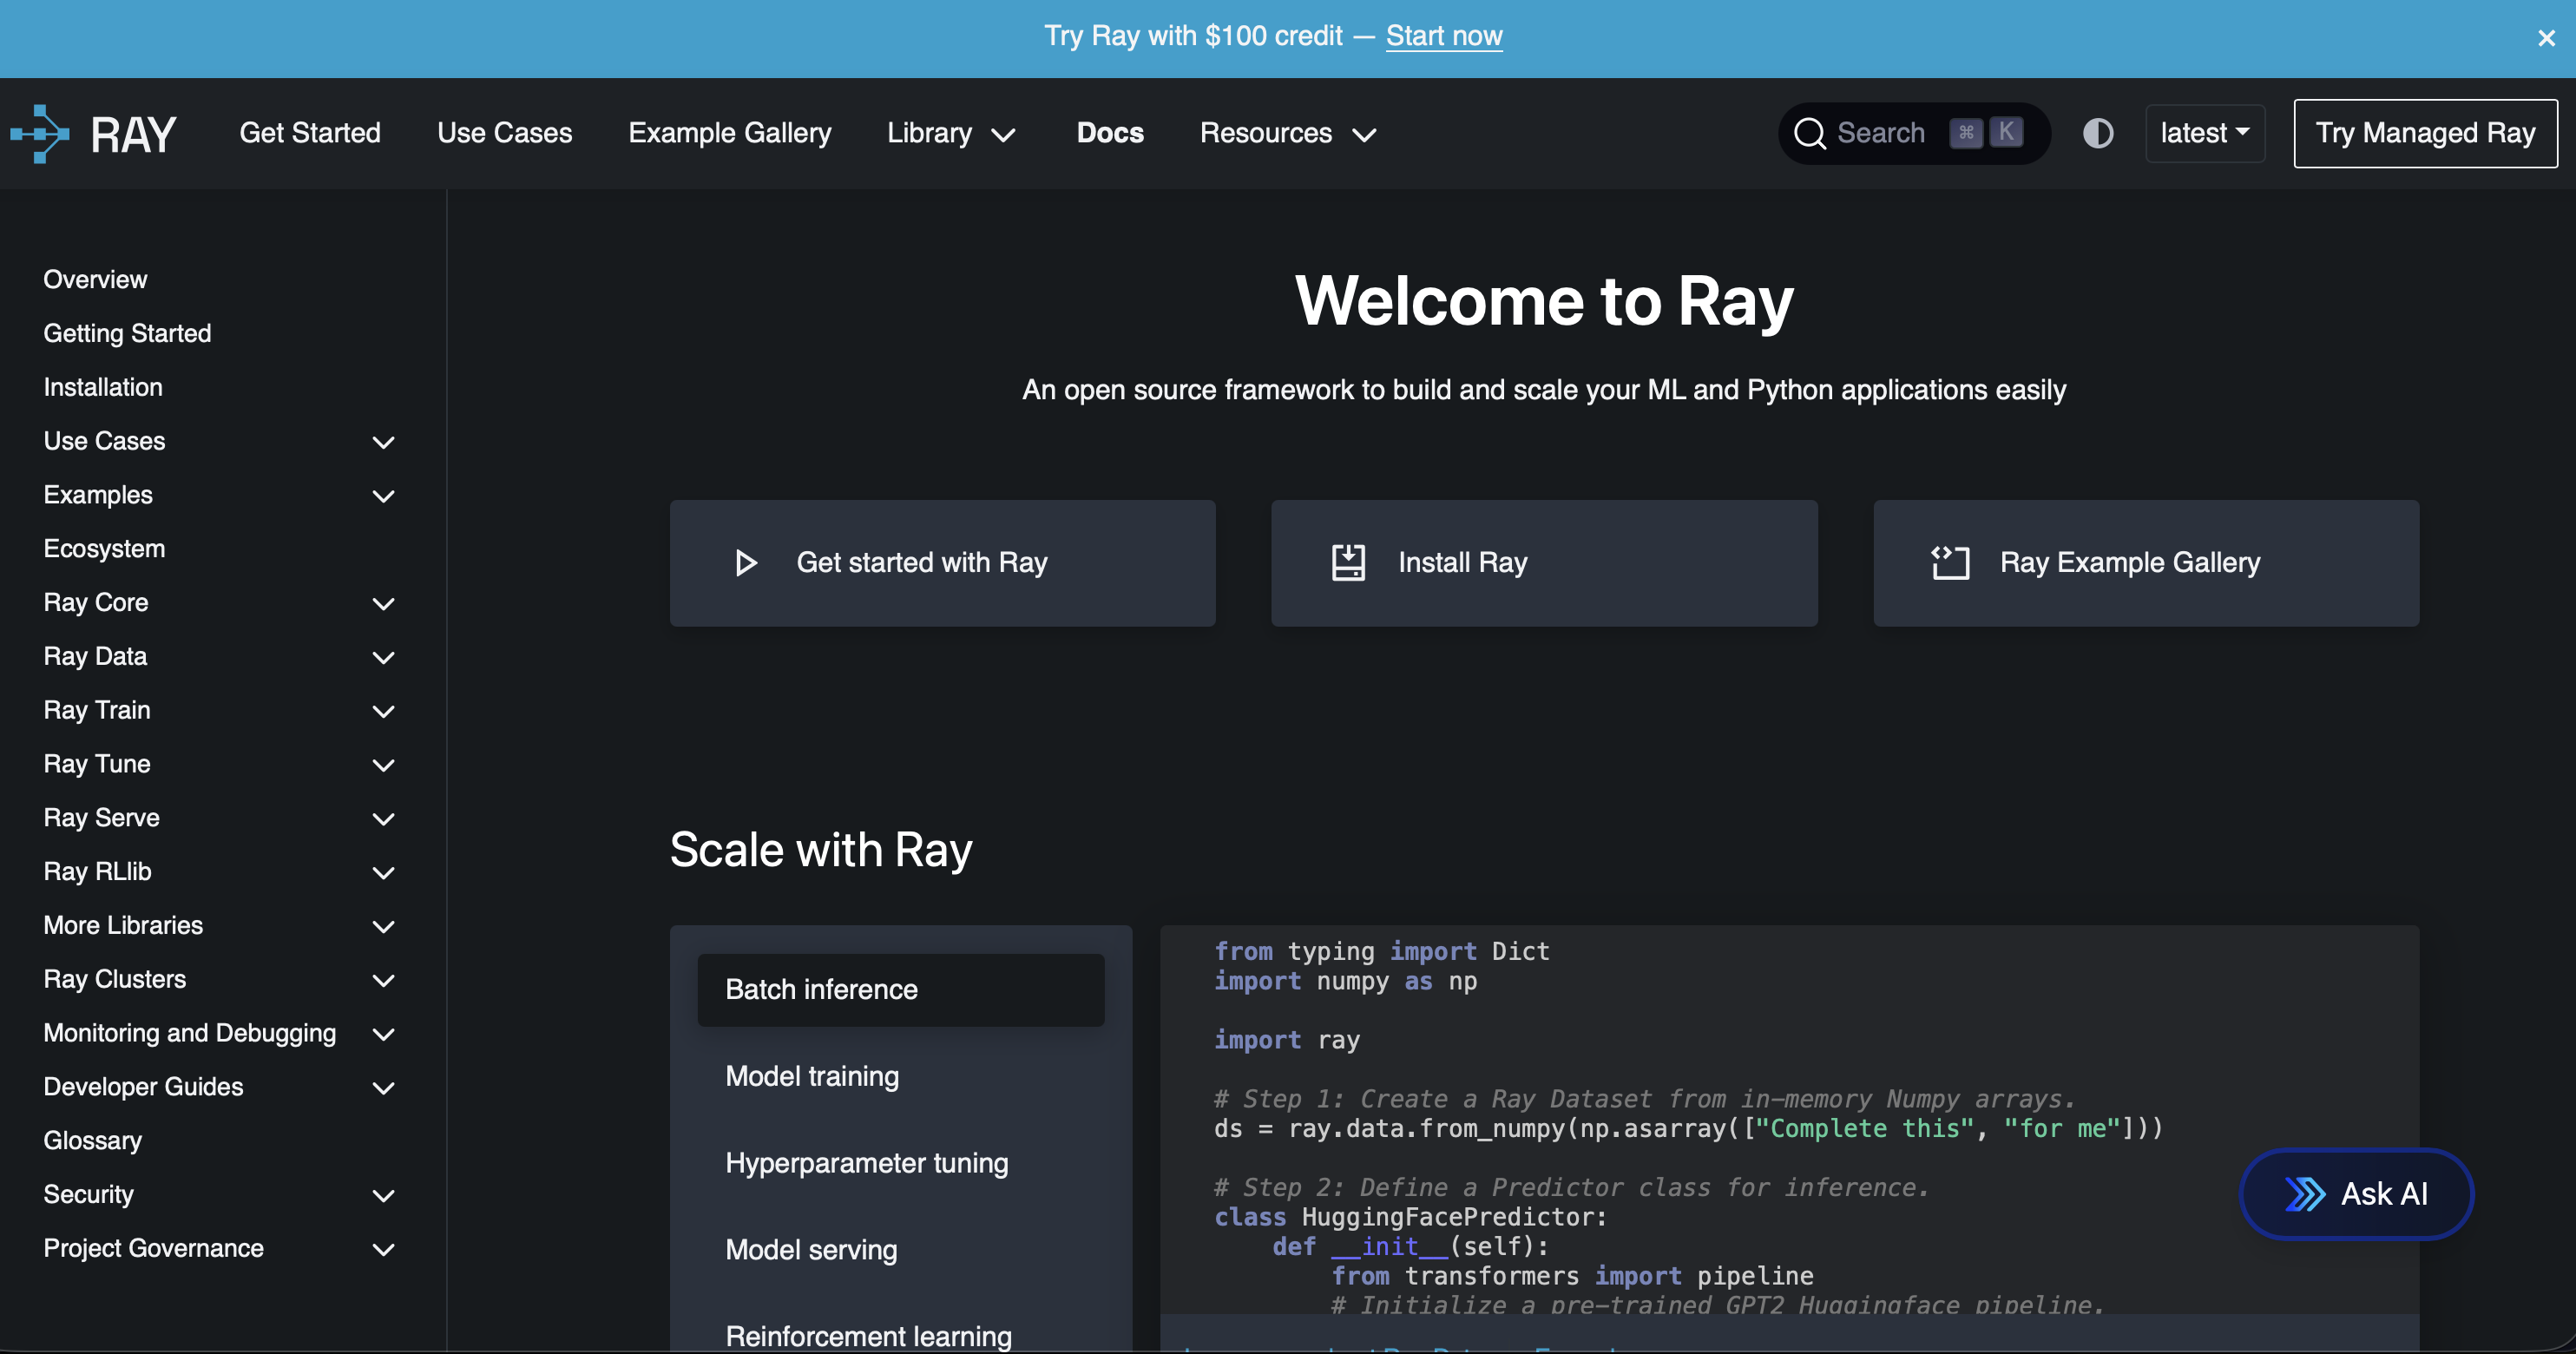
Task: Click the search magnifier icon
Action: (1809, 133)
